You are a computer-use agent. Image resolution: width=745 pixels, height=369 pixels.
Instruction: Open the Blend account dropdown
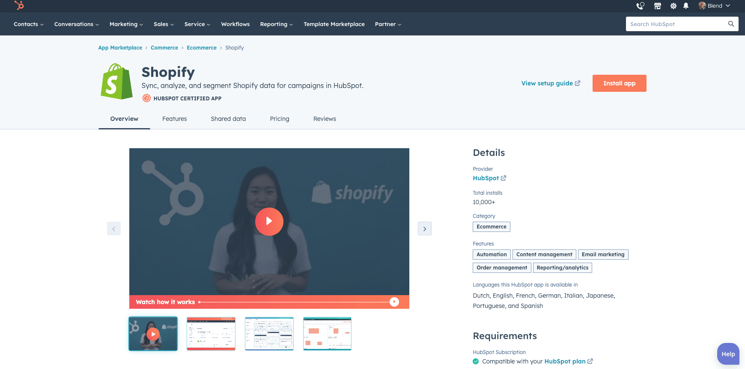(714, 6)
